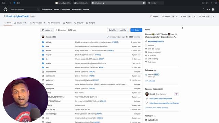The image size is (219, 123).
Task: Click the Koenkk commit author avatar
Action: click(43, 37)
